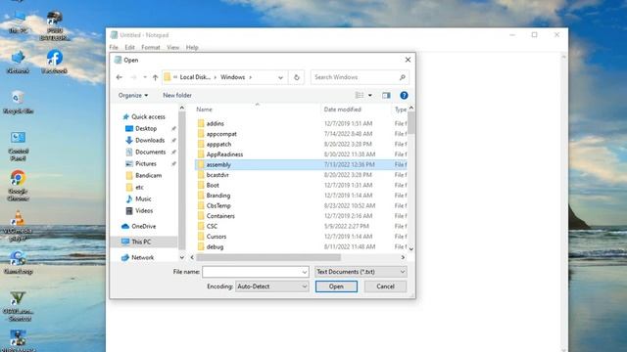This screenshot has height=352, width=627.
Task: Open Notepad Edit menu
Action: tap(129, 48)
